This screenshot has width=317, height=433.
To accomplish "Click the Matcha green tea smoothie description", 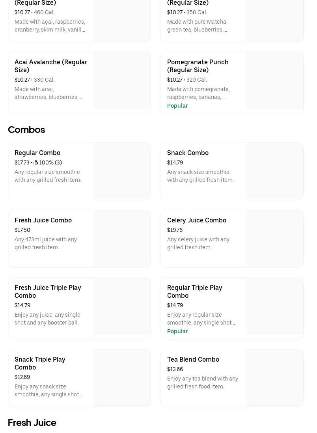I will point(197,26).
